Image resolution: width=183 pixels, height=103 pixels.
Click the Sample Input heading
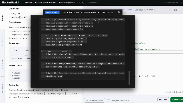pyautogui.click(x=15, y=43)
